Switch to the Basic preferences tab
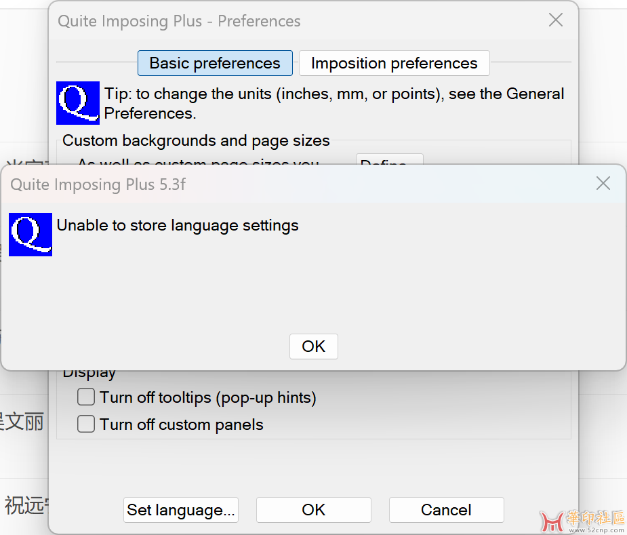This screenshot has height=535, width=627. 215,63
